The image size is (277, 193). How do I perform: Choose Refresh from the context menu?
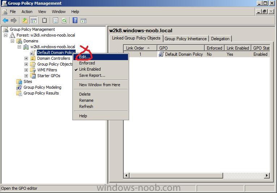101,106
